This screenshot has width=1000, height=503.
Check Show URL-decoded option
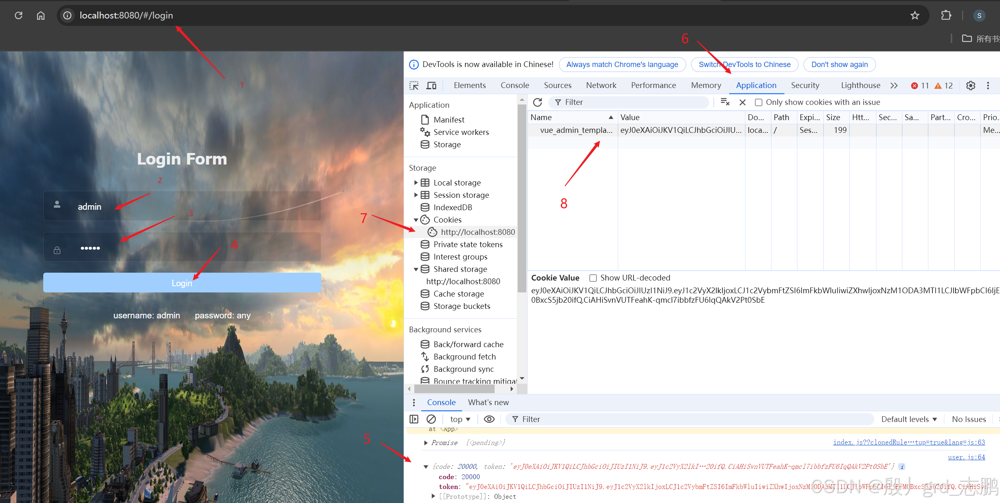(x=593, y=278)
